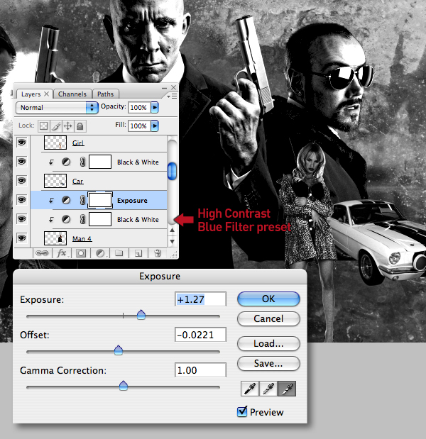Click OK in the Exposure dialog

(x=268, y=299)
